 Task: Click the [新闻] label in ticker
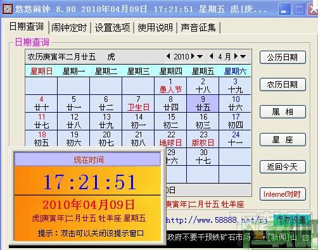pyautogui.click(x=279, y=237)
